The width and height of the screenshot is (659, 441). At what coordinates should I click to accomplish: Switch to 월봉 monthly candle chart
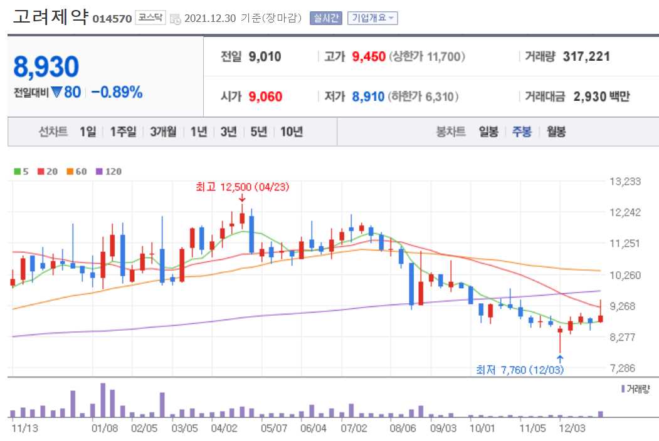pos(556,132)
